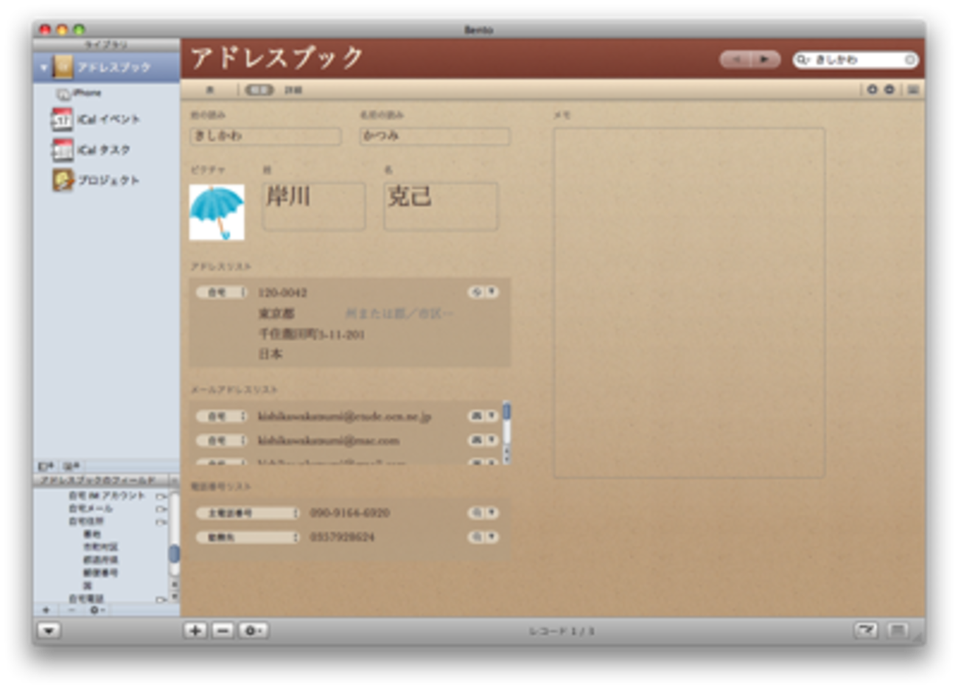
Task: Click the blue umbrella picture thumbnail
Action: pos(217,212)
